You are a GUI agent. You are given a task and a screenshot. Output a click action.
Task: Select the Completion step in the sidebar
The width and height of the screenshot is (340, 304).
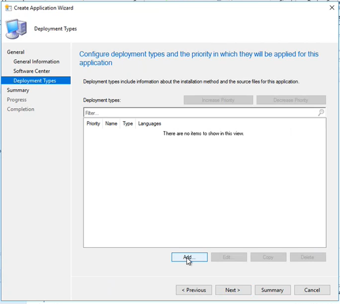(x=20, y=109)
